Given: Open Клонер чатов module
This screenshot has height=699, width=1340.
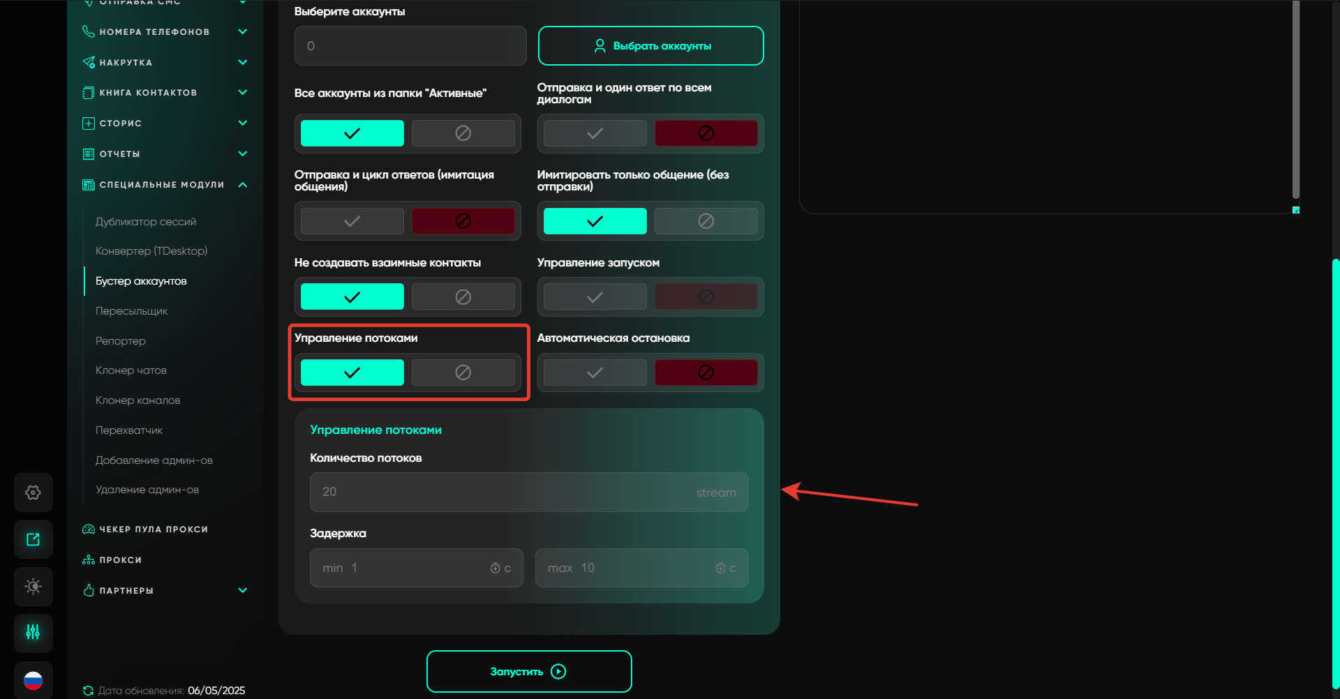Looking at the screenshot, I should pos(131,370).
